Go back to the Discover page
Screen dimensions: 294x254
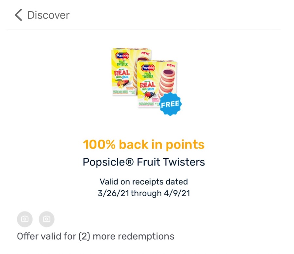48,15
